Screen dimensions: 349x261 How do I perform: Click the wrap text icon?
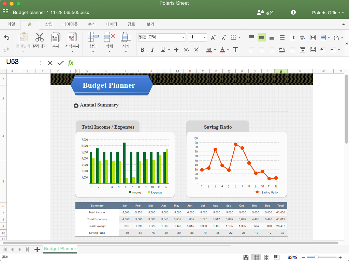(303, 37)
